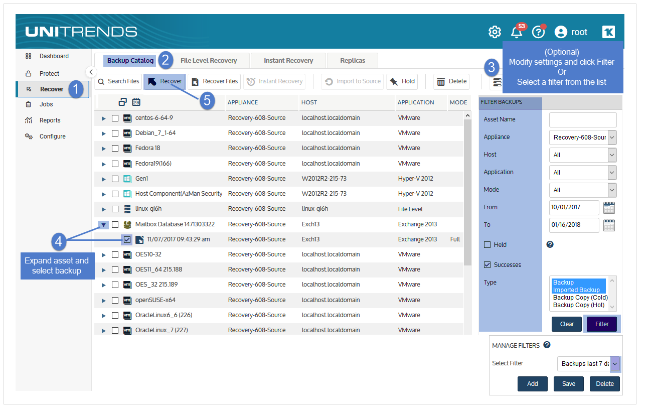Click the Recover button
The width and height of the screenshot is (650, 415).
tap(165, 81)
